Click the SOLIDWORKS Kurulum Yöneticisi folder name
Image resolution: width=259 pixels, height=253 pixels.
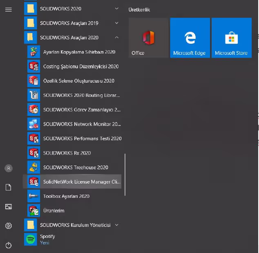pos(75,225)
